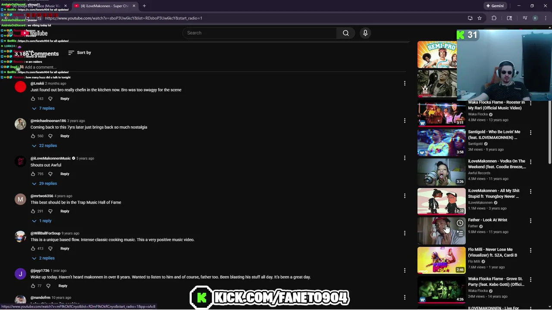Screen dimensions: 552x310
Task: Open Santigold Who Be Lovin' Me thumbnail
Action: point(441,143)
